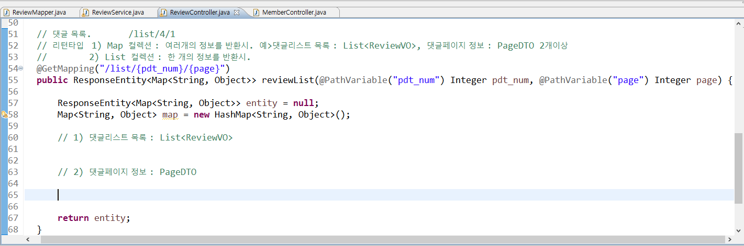Screen dimensions: 744x246
Task: Place cursor on empty line 65
Action: pyautogui.click(x=379, y=195)
